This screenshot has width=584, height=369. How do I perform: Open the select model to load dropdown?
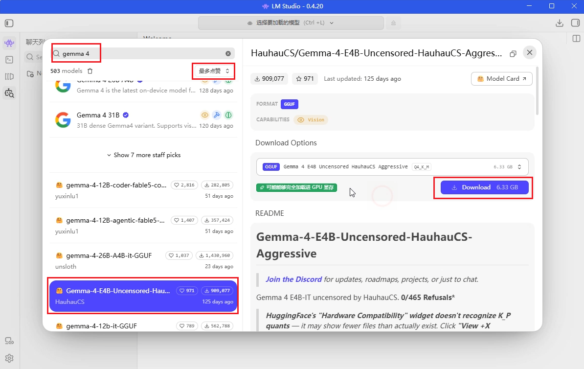click(291, 23)
